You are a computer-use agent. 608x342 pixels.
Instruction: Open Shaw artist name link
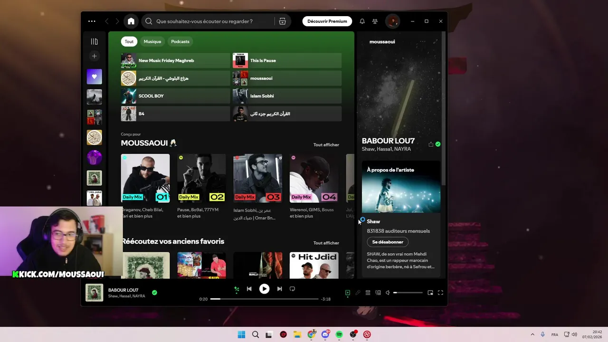click(373, 222)
